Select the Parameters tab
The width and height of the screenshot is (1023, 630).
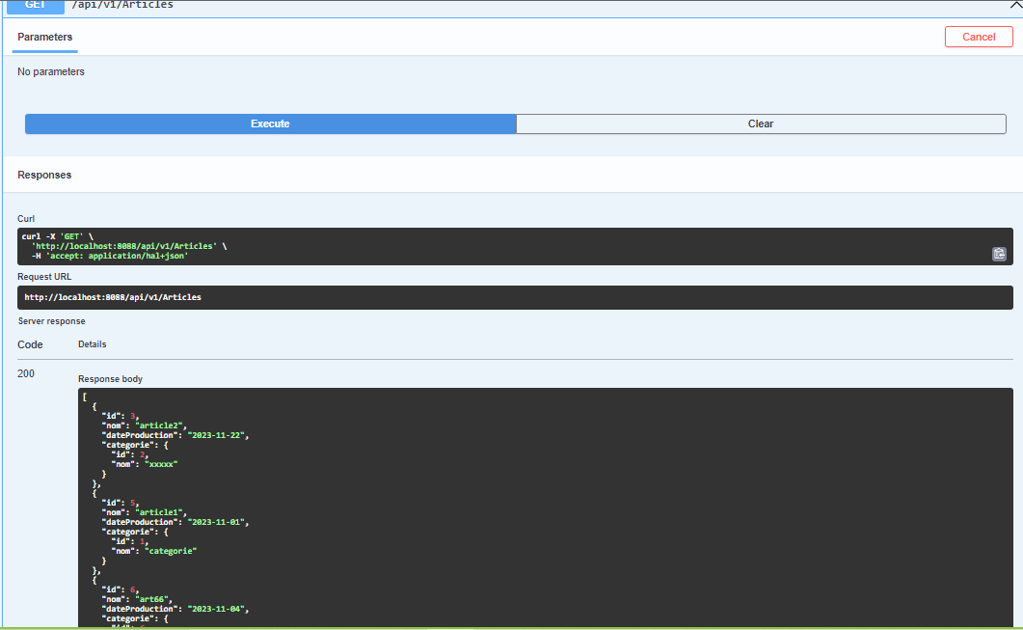[x=44, y=37]
